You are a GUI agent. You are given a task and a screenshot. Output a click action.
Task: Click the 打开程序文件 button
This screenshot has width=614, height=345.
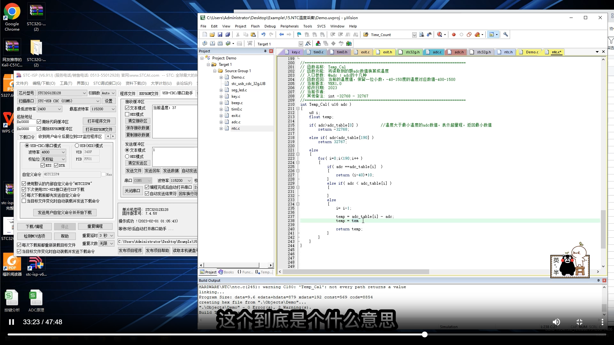coord(99,121)
